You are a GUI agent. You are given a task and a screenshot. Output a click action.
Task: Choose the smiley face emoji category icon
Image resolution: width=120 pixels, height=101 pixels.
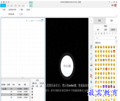click(x=96, y=33)
